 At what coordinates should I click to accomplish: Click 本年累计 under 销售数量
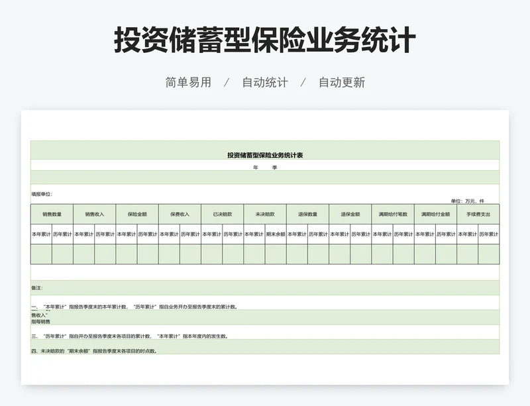coord(41,234)
